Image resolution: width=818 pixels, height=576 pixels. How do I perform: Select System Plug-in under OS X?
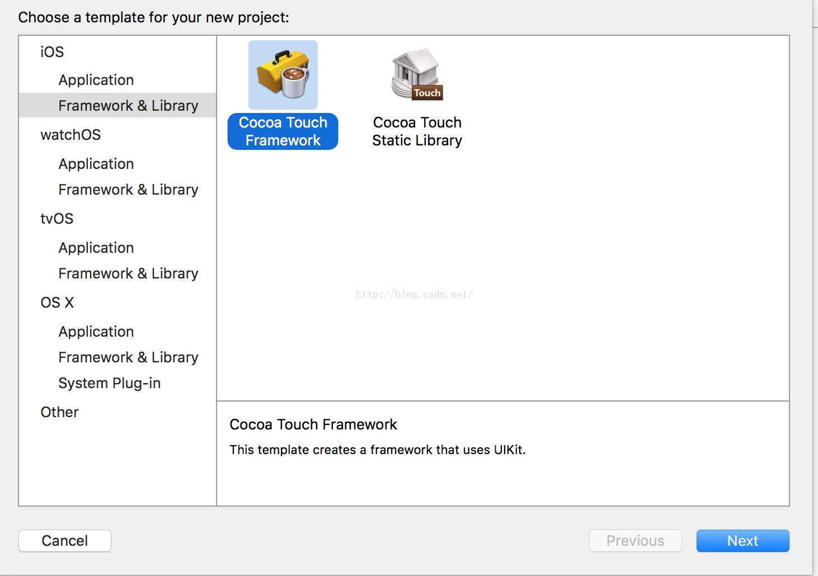110,383
